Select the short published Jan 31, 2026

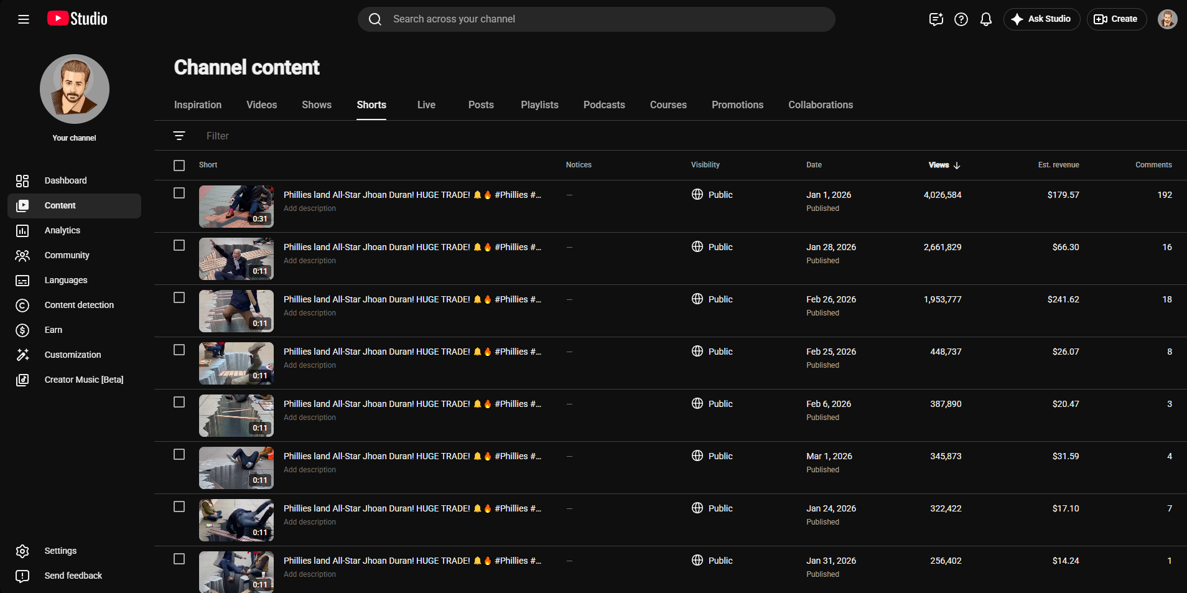[x=179, y=559]
